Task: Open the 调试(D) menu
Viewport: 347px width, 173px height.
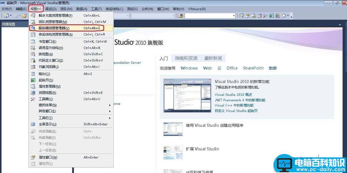Action: [51, 9]
